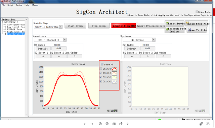
Task: Click the Upstream graph zoom tool icon
Action: pos(200,111)
